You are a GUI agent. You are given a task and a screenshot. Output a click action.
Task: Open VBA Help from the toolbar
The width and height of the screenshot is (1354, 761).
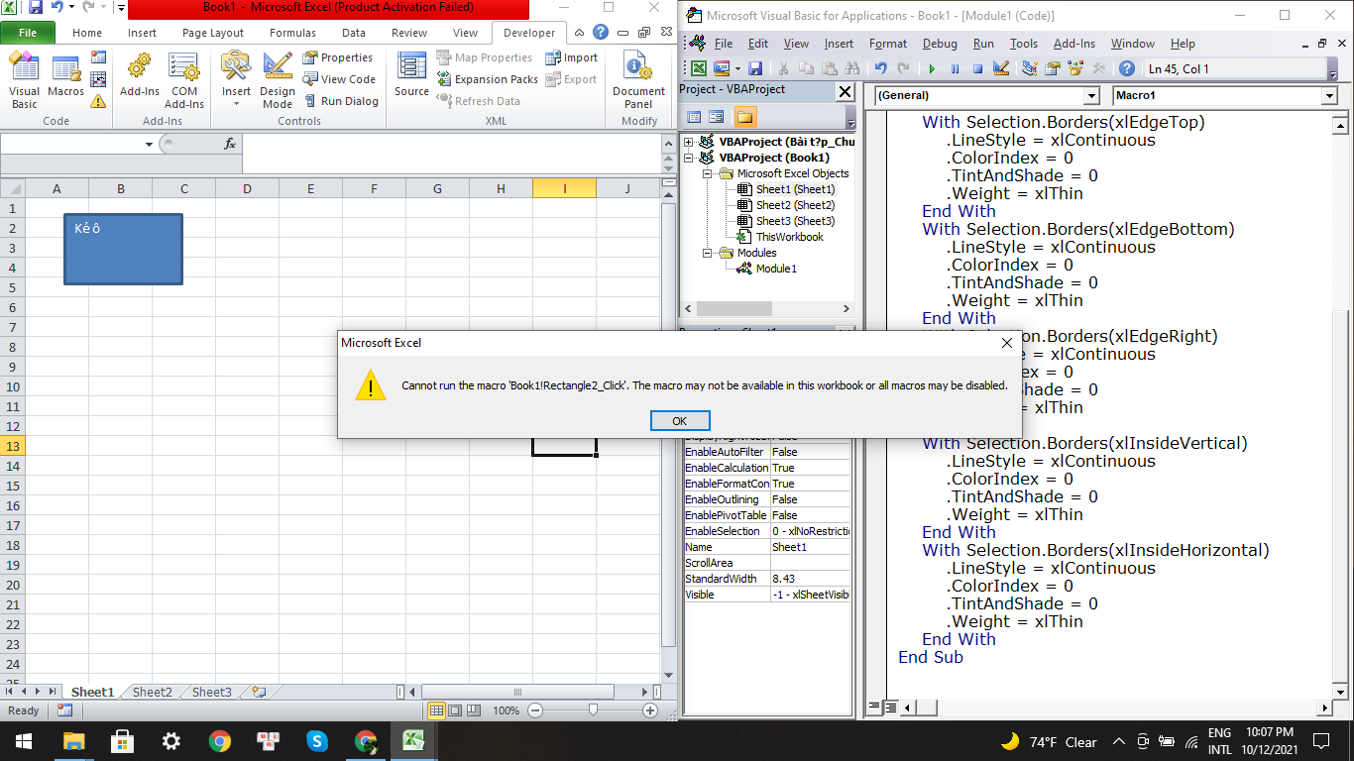coord(1127,68)
